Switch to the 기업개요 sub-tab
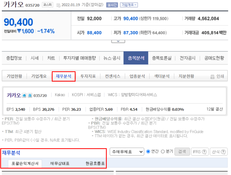This screenshot has width=231, height=175. [x=39, y=76]
